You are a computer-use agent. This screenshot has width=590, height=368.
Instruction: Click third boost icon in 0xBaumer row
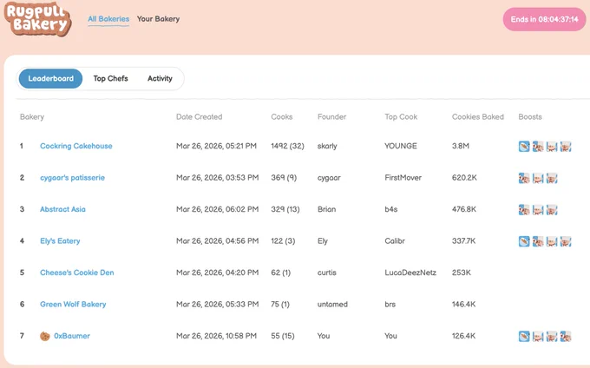552,336
